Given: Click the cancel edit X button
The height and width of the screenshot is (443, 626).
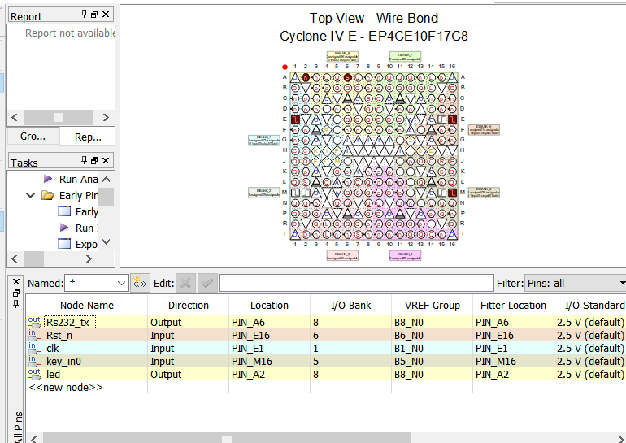Looking at the screenshot, I should click(185, 283).
